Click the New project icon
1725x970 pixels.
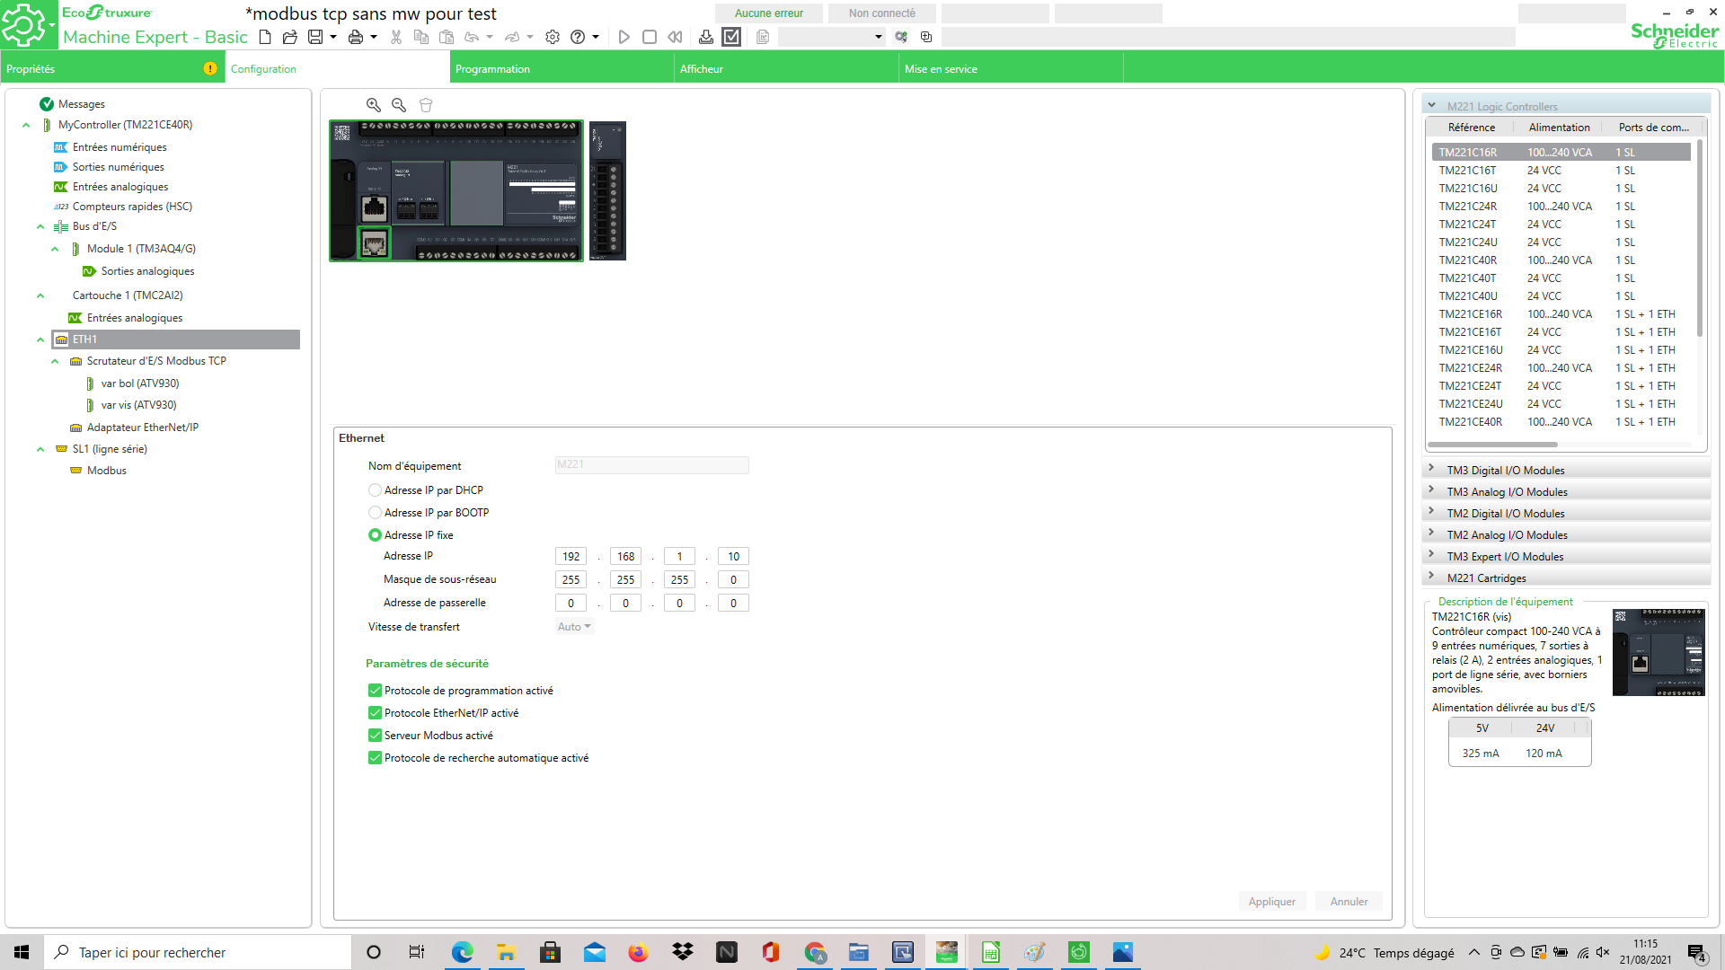tap(265, 37)
